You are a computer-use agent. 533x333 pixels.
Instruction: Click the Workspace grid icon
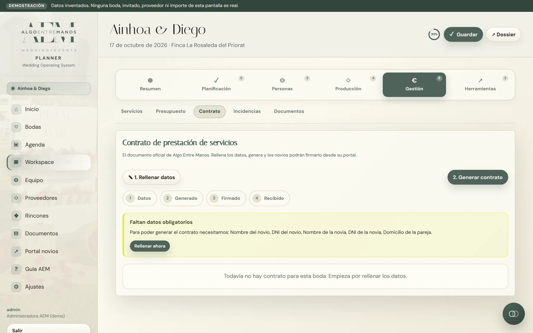(x=16, y=162)
